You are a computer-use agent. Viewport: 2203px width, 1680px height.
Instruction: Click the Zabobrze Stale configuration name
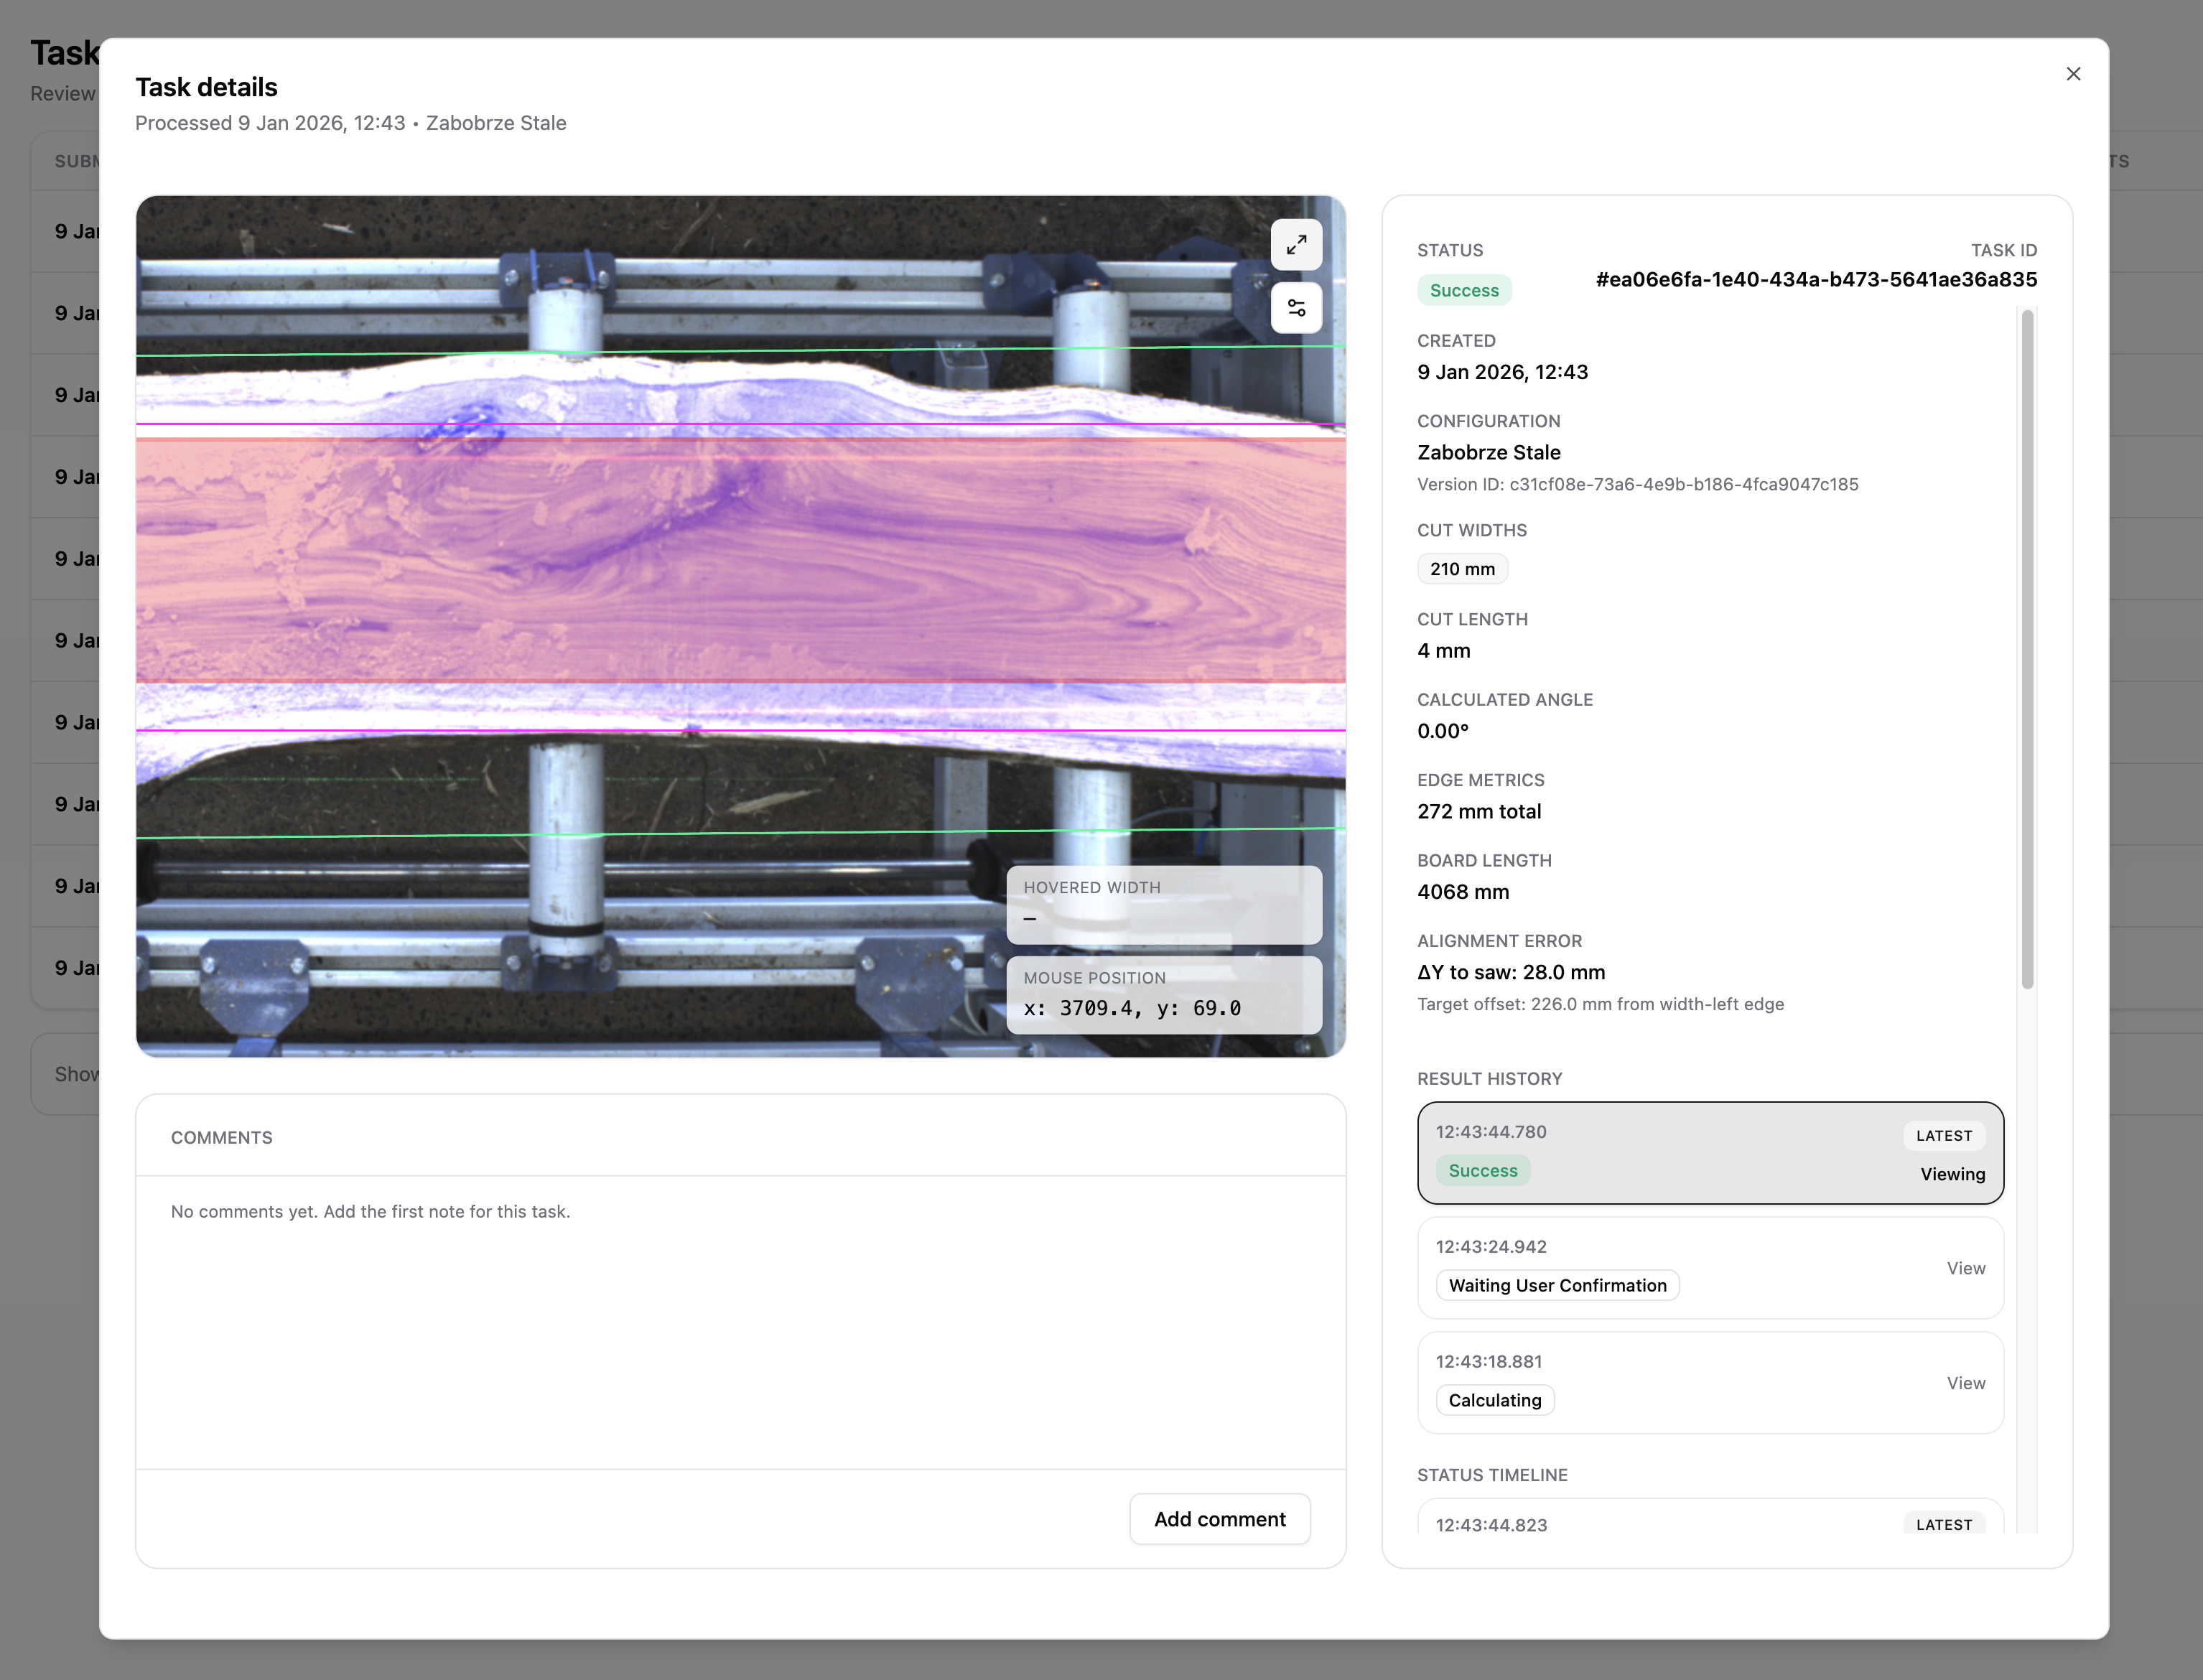pyautogui.click(x=1488, y=452)
